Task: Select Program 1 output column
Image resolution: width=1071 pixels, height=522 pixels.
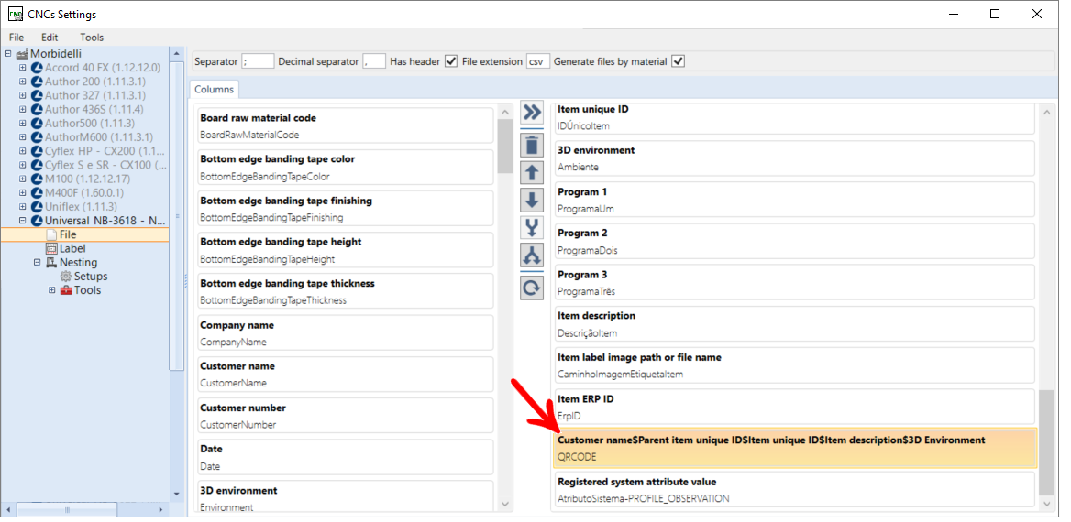Action: 795,200
